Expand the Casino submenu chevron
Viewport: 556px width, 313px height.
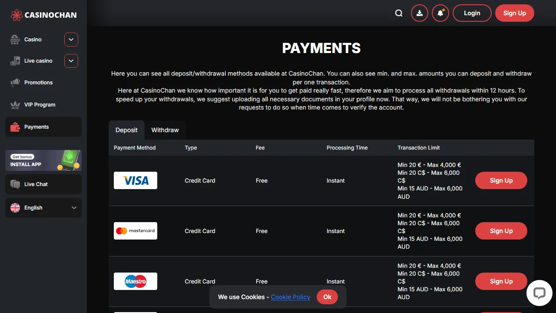[71, 40]
